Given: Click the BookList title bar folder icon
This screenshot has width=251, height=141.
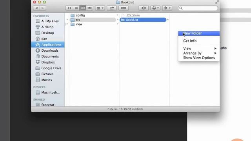Looking at the screenshot, I should click(118, 2).
